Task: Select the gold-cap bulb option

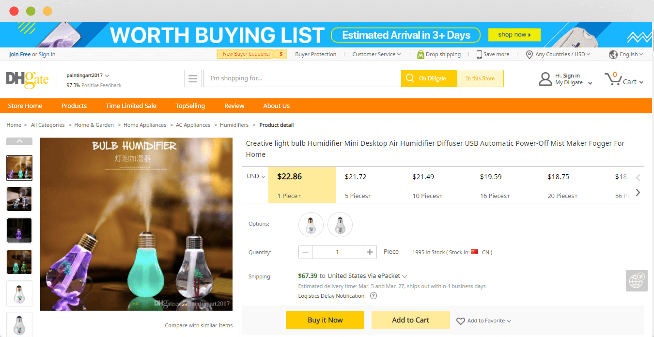Action: [x=311, y=224]
